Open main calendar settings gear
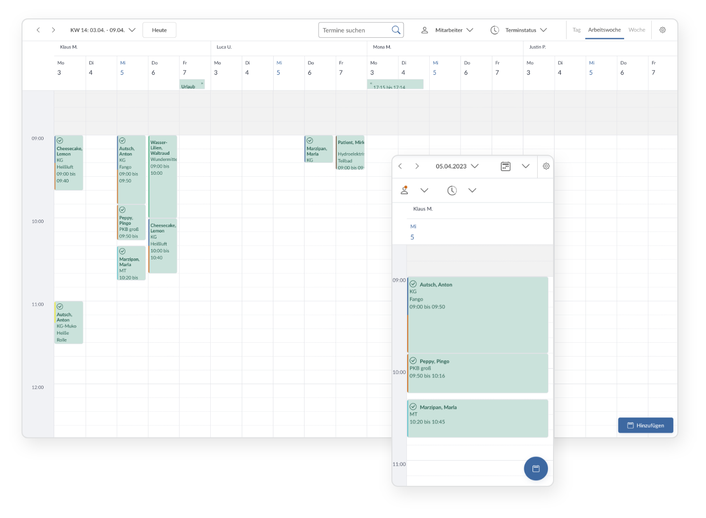The height and width of the screenshot is (518, 706). [x=663, y=30]
